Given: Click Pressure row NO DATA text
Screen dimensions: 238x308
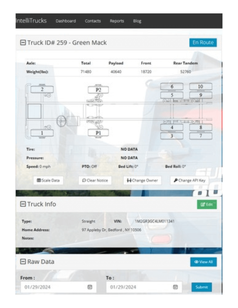Looking at the screenshot, I should (129, 158).
